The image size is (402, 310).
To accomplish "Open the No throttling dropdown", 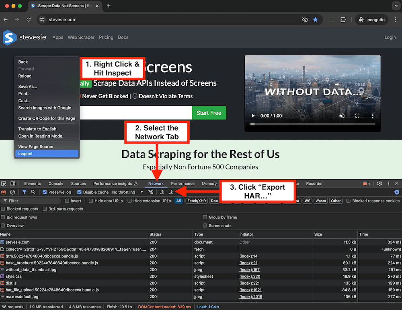I will click(x=127, y=192).
